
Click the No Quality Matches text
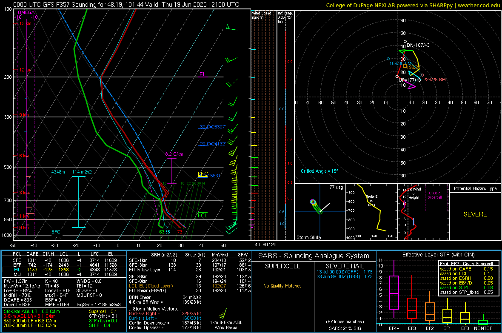[x=282, y=286]
